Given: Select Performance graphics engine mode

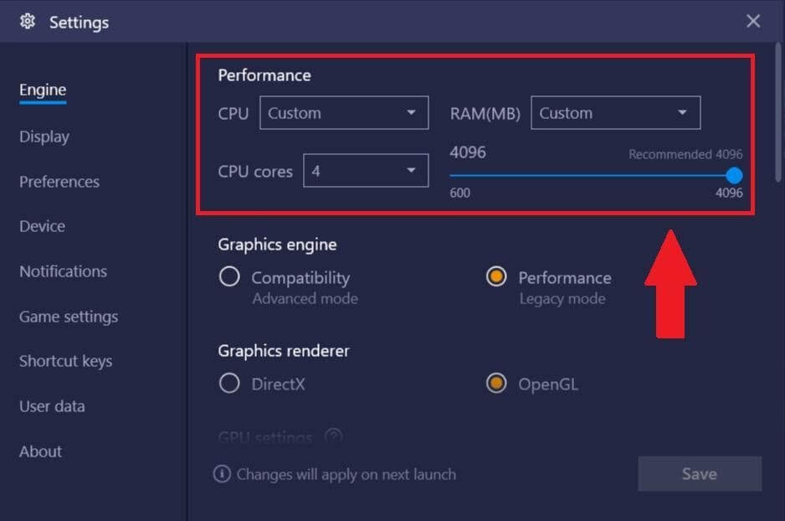Looking at the screenshot, I should coord(496,277).
